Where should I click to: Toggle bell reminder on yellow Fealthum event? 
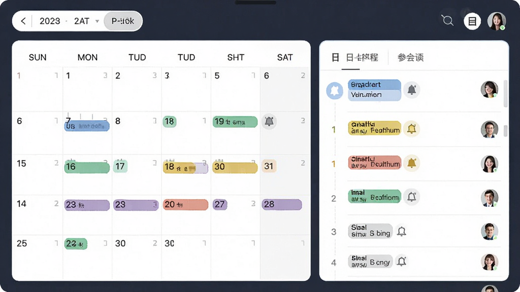411,128
